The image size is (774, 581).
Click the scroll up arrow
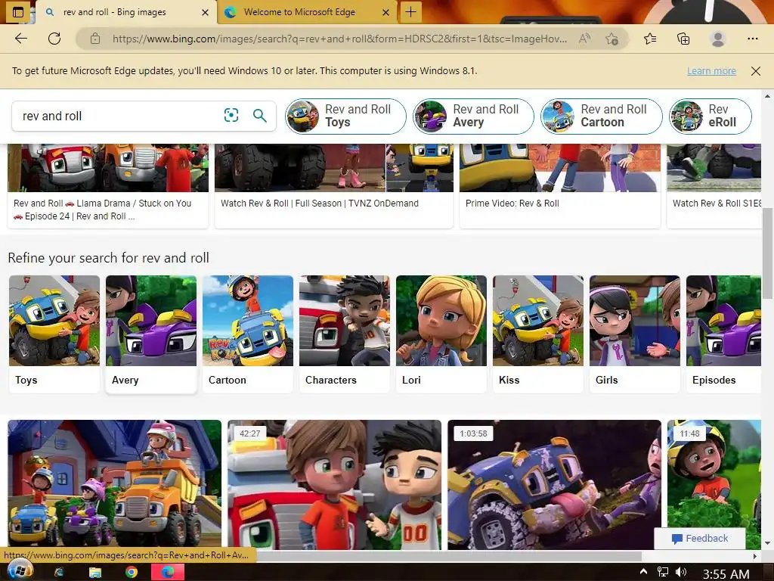pos(767,96)
